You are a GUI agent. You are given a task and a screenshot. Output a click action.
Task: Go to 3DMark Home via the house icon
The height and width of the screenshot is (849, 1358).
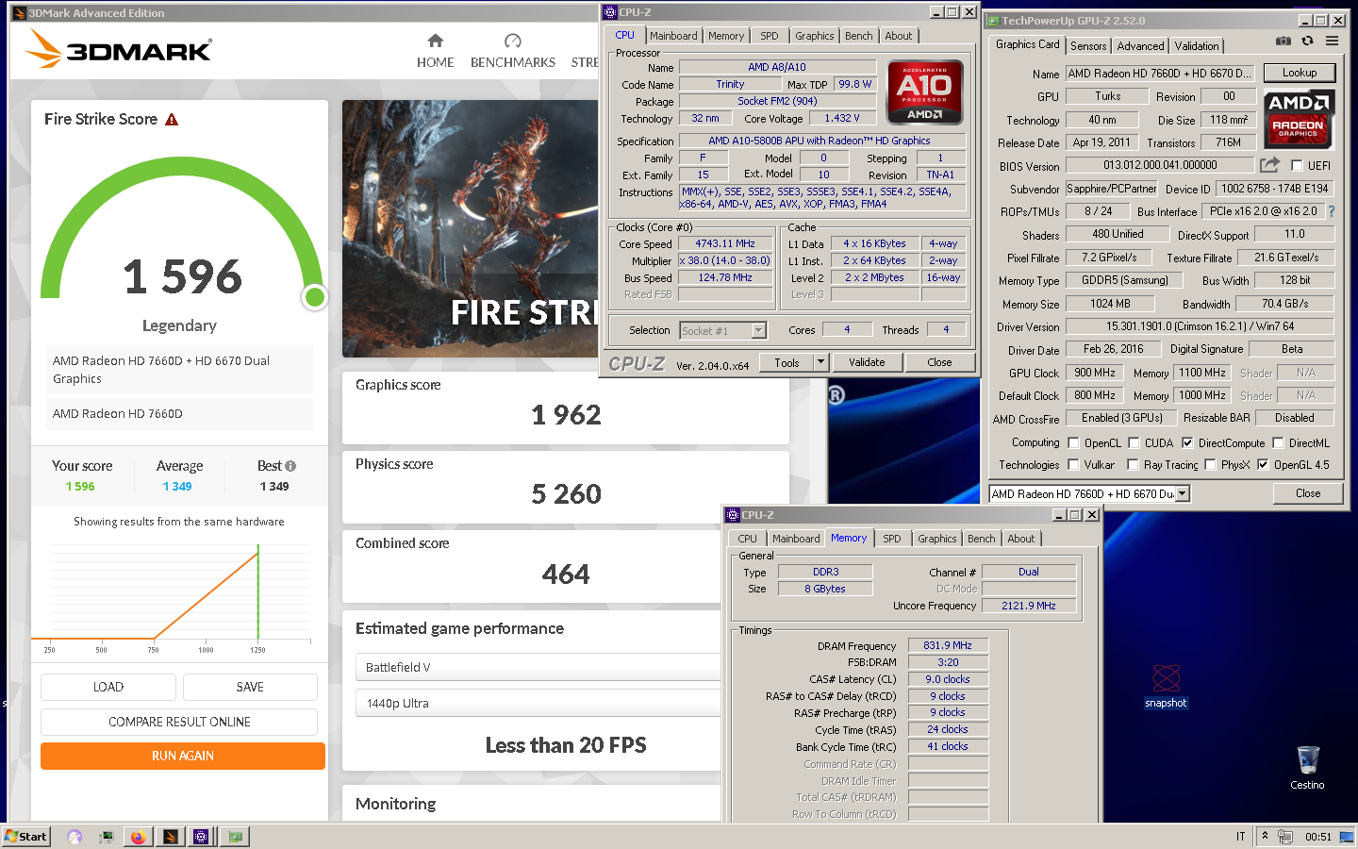pos(435,41)
